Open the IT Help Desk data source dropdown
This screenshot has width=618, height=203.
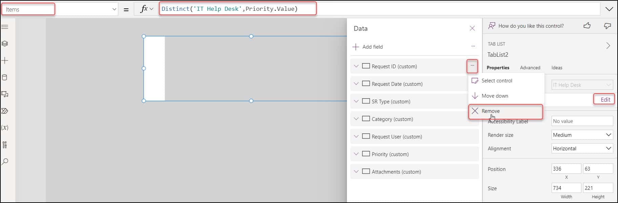(x=582, y=85)
